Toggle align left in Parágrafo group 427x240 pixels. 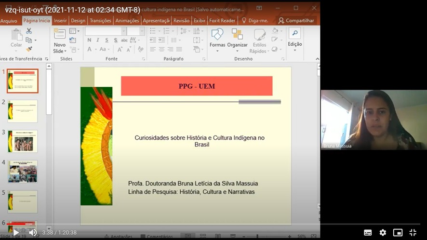tap(153, 49)
